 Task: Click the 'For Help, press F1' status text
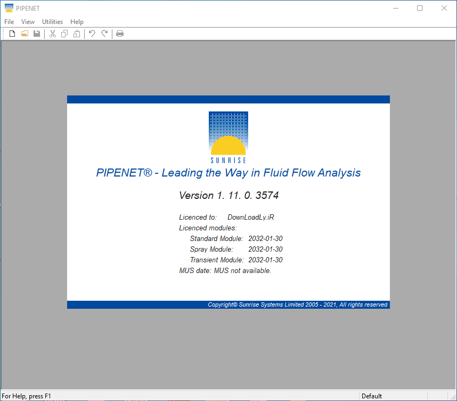pos(27,396)
